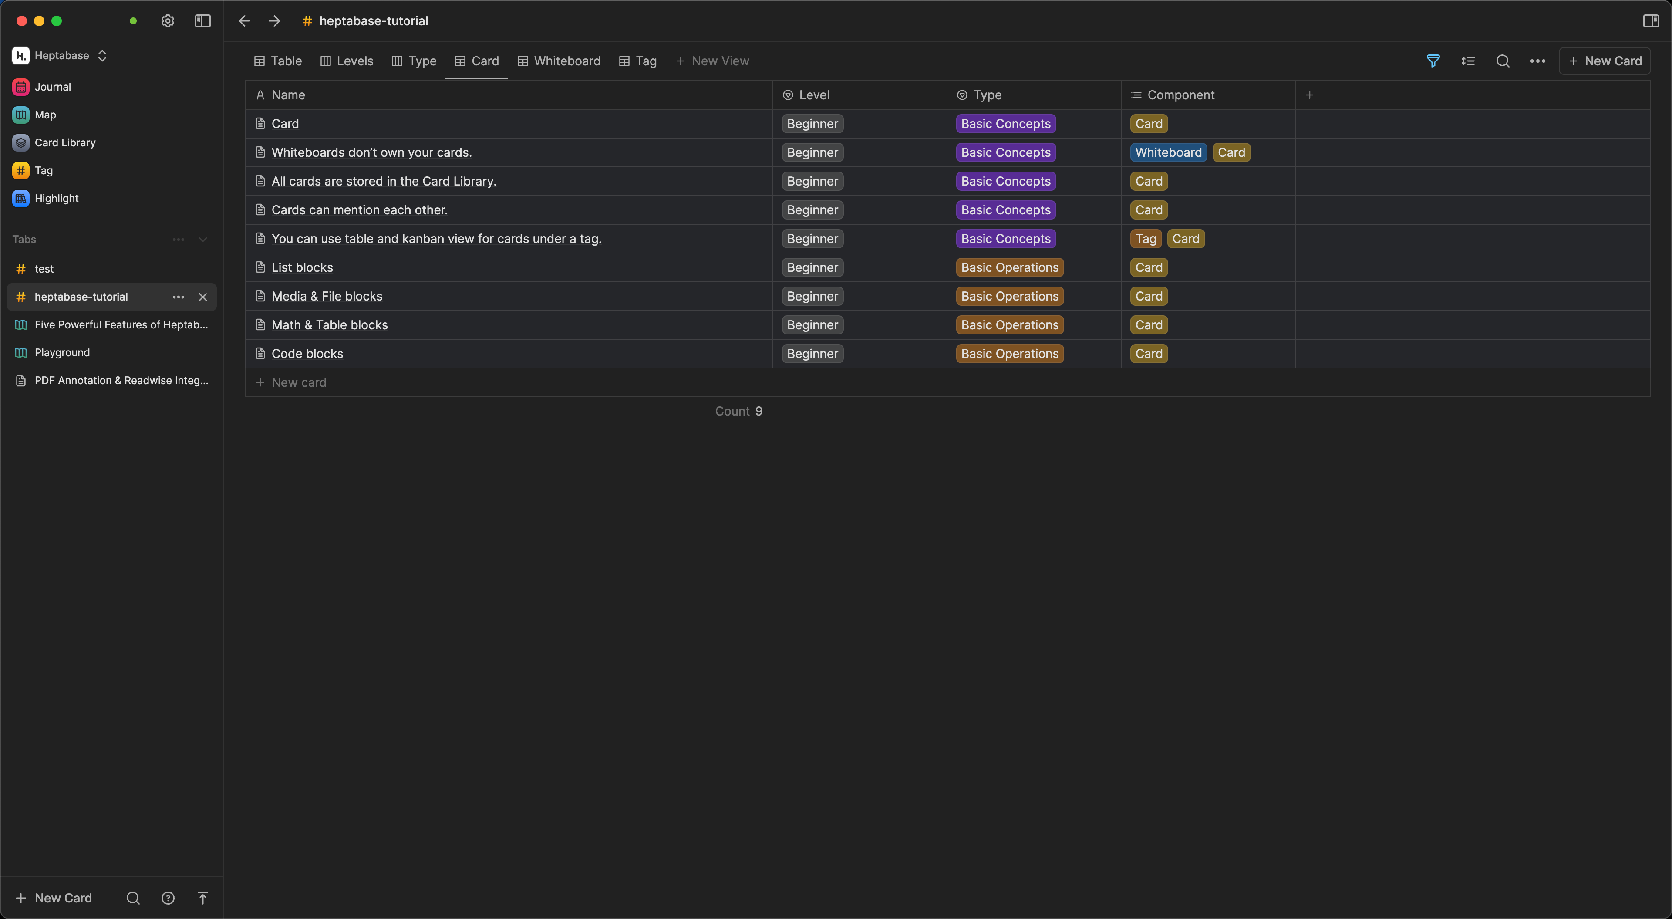Click the New Card button at top right
The height and width of the screenshot is (919, 1672).
1605,61
